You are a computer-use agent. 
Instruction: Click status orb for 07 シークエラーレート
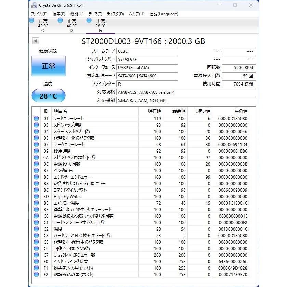point(36,144)
